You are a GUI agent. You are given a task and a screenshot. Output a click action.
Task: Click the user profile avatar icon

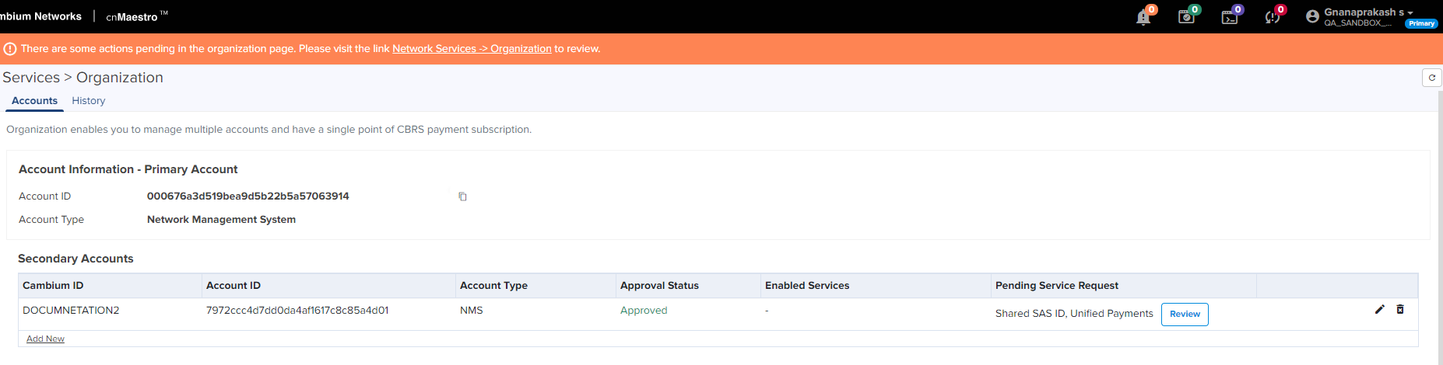(1312, 16)
